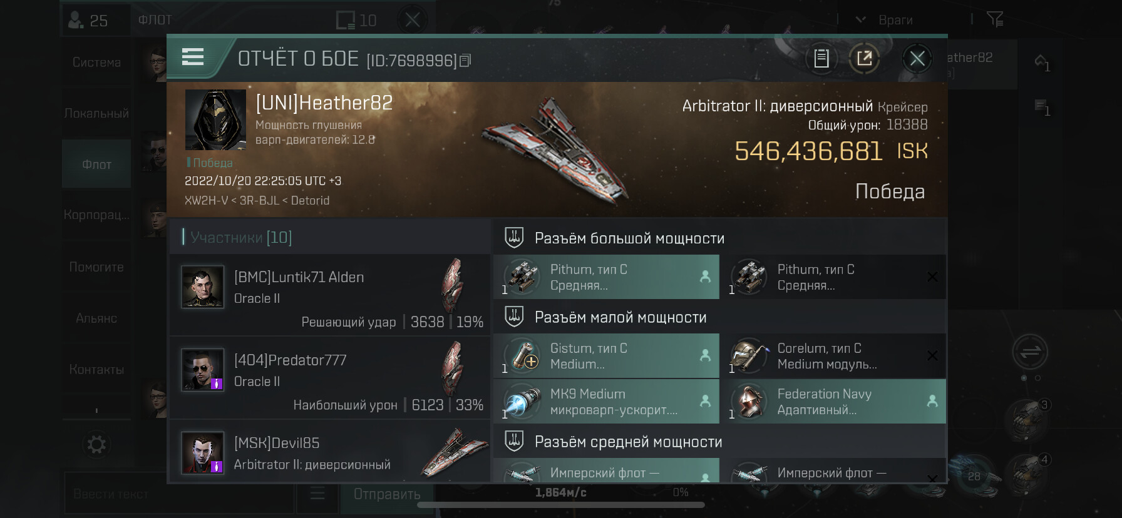
Task: Open the clipboard notes icon in report header
Action: 821,59
